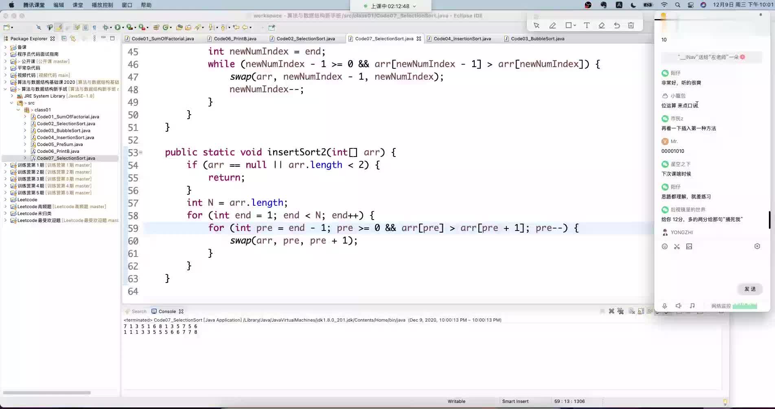Expand JRE System Library node
The width and height of the screenshot is (775, 409).
(x=12, y=96)
